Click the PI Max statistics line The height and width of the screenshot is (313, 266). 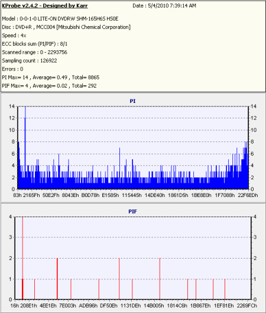(50, 78)
